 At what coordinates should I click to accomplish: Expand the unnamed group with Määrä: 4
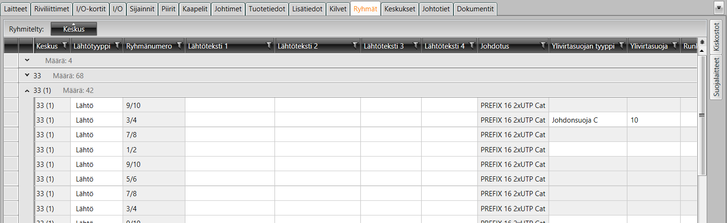(27, 60)
